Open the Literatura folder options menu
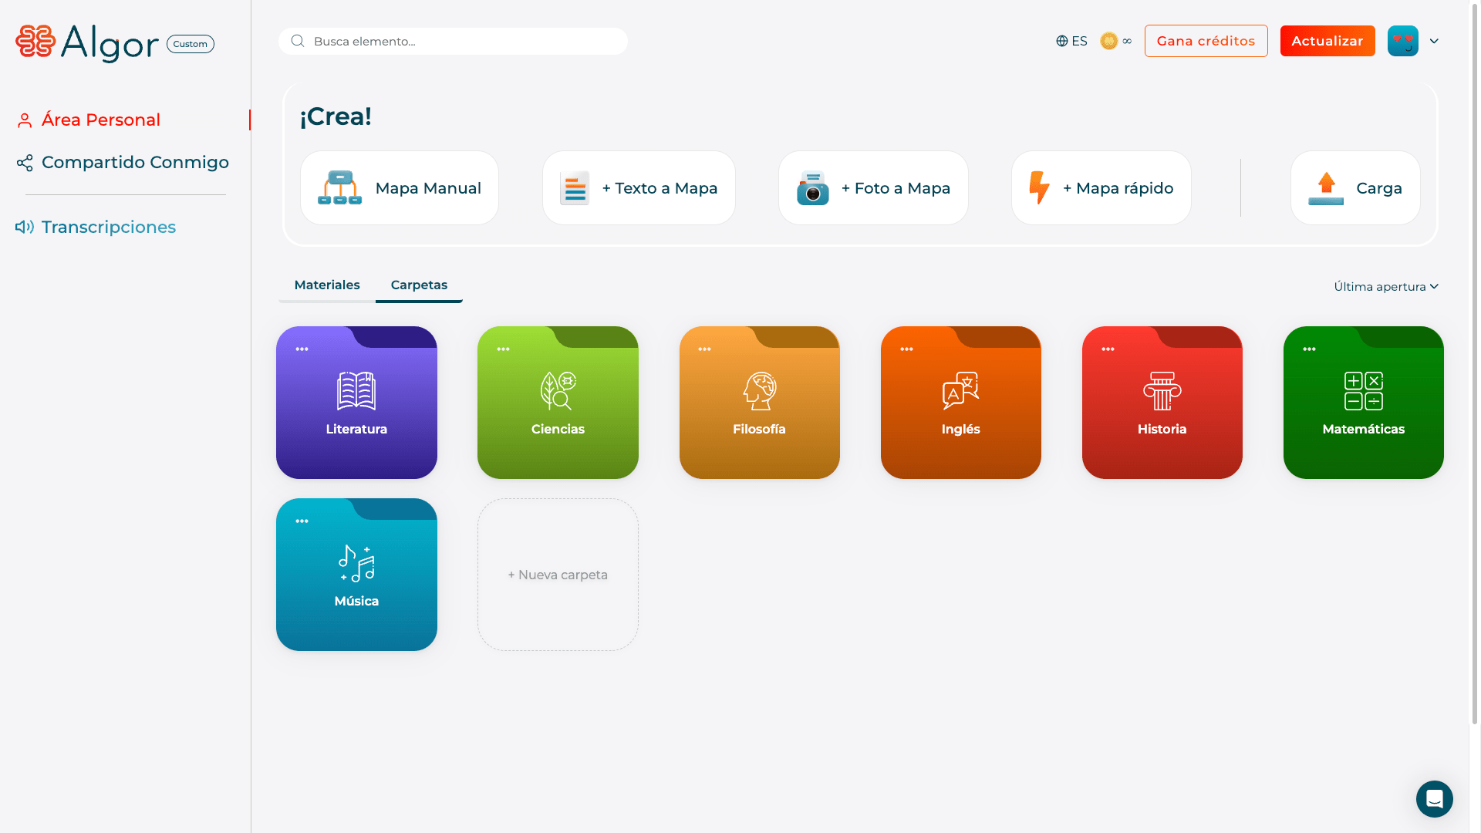The width and height of the screenshot is (1481, 833). (302, 348)
